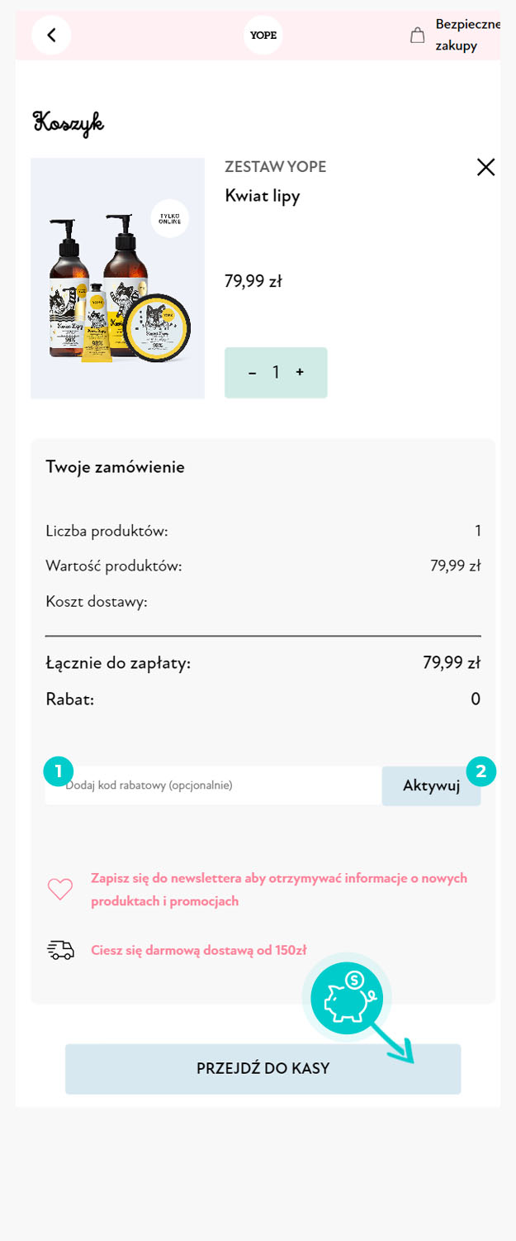The height and width of the screenshot is (1241, 516).
Task: Open the Kwiat lipy product title
Action: (263, 196)
